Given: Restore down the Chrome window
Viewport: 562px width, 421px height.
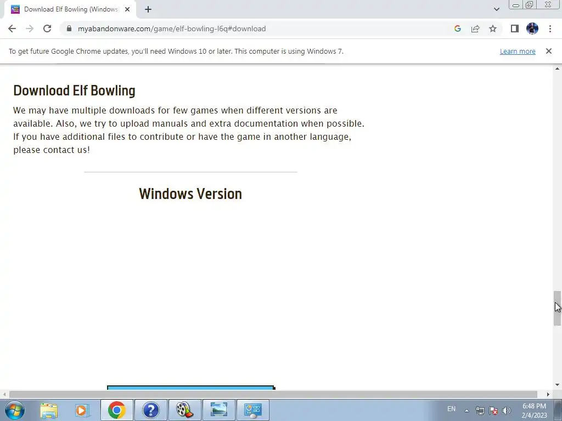Looking at the screenshot, I should (x=529, y=5).
